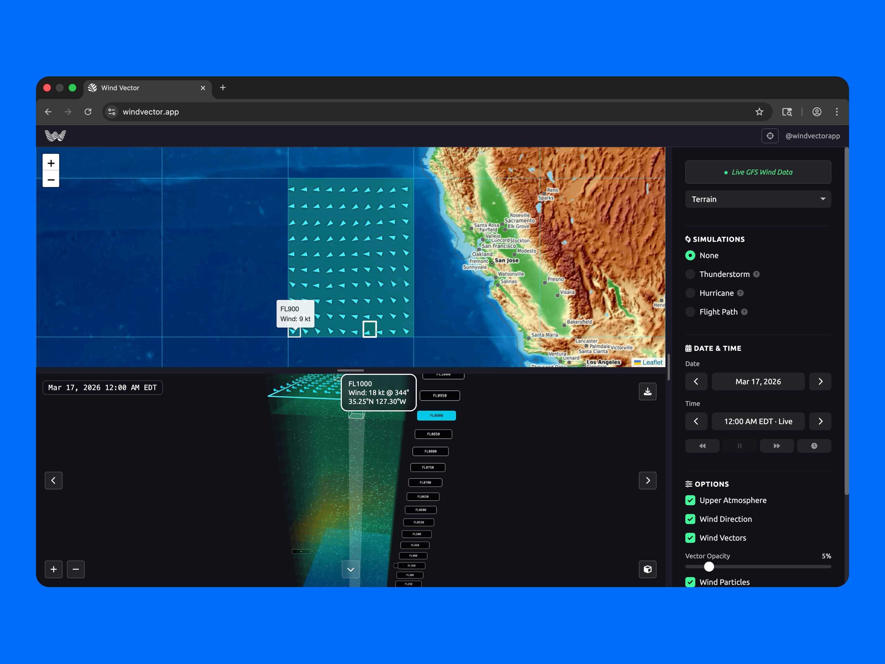Step forward to the next time
Viewport: 885px width, 664px height.
pos(820,421)
